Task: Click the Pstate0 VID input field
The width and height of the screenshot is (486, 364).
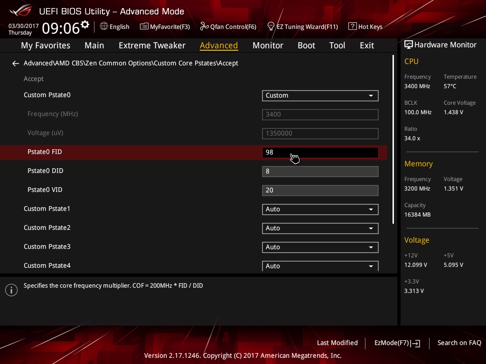Action: [x=320, y=191]
